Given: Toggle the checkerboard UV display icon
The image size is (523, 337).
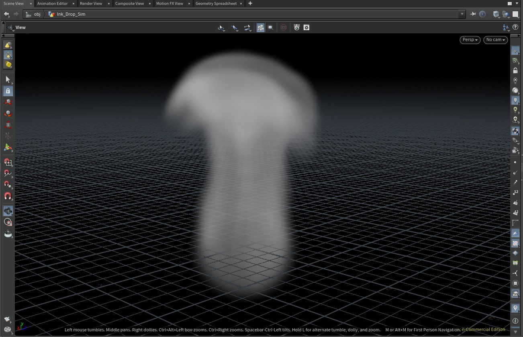Looking at the screenshot, I should [x=515, y=243].
